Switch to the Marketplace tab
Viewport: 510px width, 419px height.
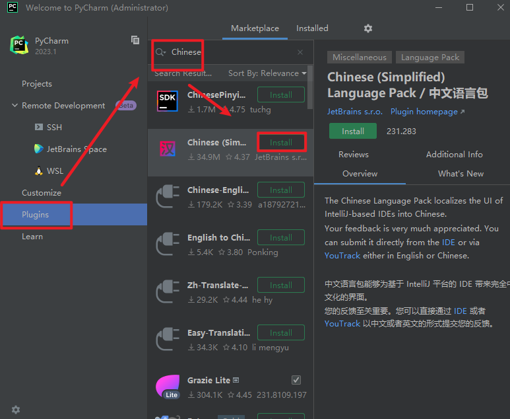255,28
